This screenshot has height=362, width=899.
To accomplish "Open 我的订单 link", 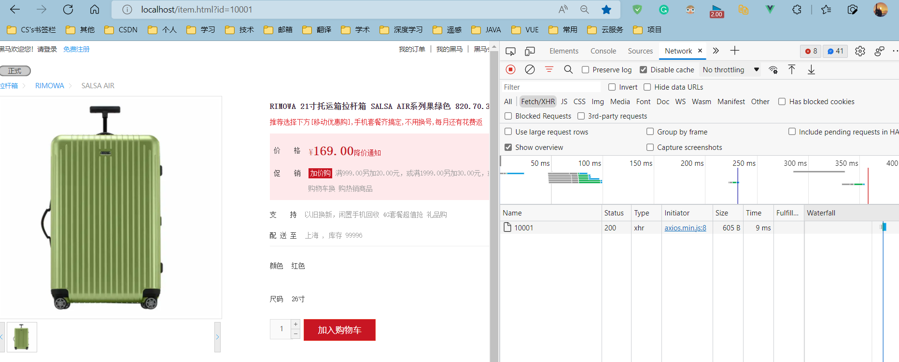I will click(412, 49).
